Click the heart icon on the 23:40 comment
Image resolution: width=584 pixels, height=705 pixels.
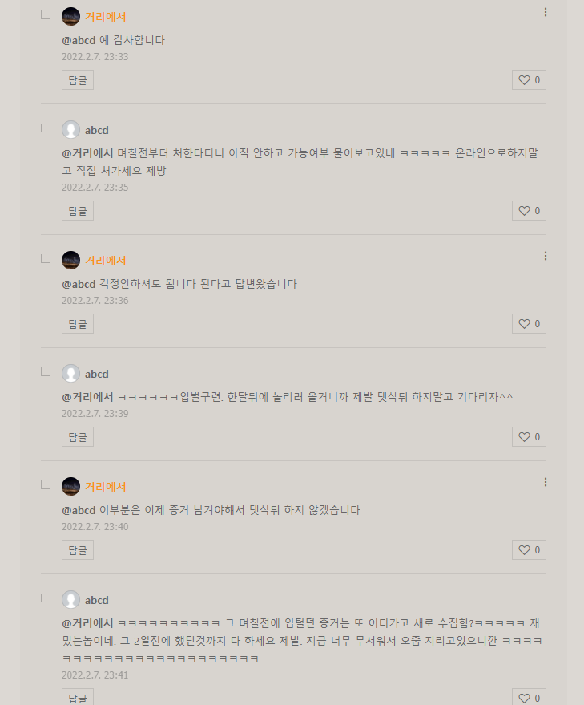point(529,550)
